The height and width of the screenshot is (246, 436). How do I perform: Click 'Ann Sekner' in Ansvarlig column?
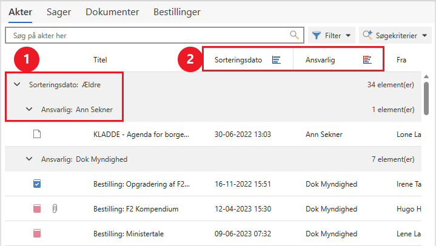[324, 135]
